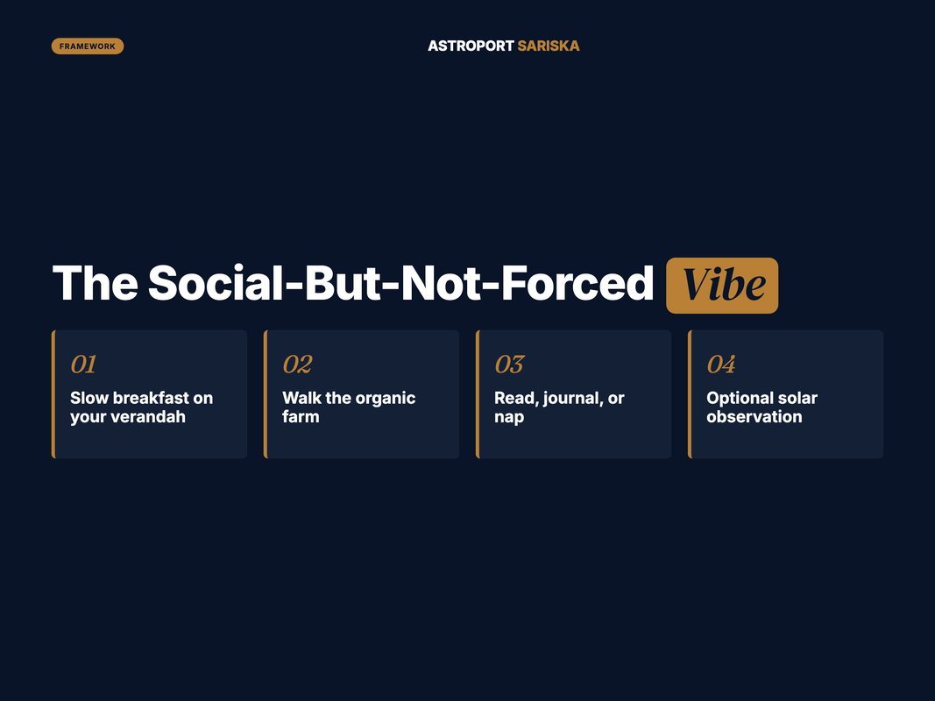This screenshot has width=935, height=701.
Task: Click the 02 number label
Action: [297, 364]
